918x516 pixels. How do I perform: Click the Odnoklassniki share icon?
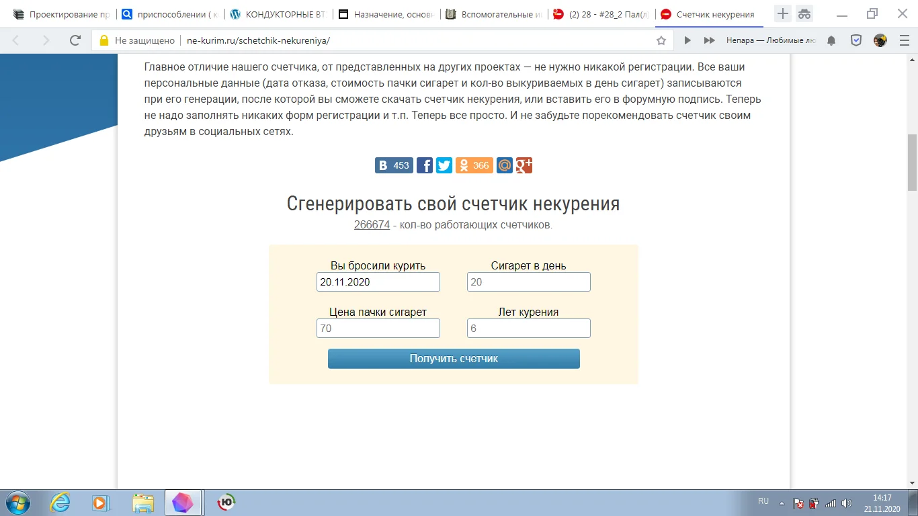point(474,165)
